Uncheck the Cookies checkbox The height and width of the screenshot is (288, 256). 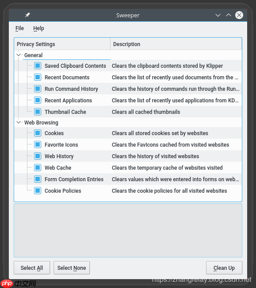coord(38,133)
